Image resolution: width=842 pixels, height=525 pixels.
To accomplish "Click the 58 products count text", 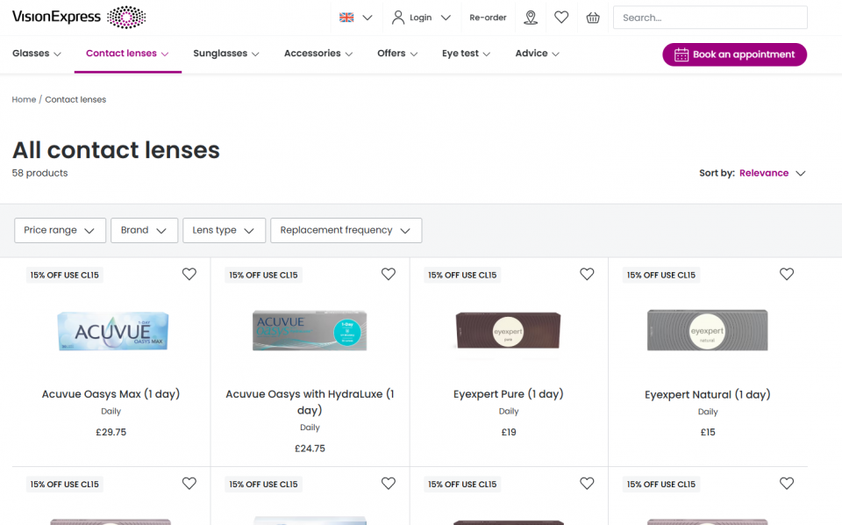I will pyautogui.click(x=39, y=173).
